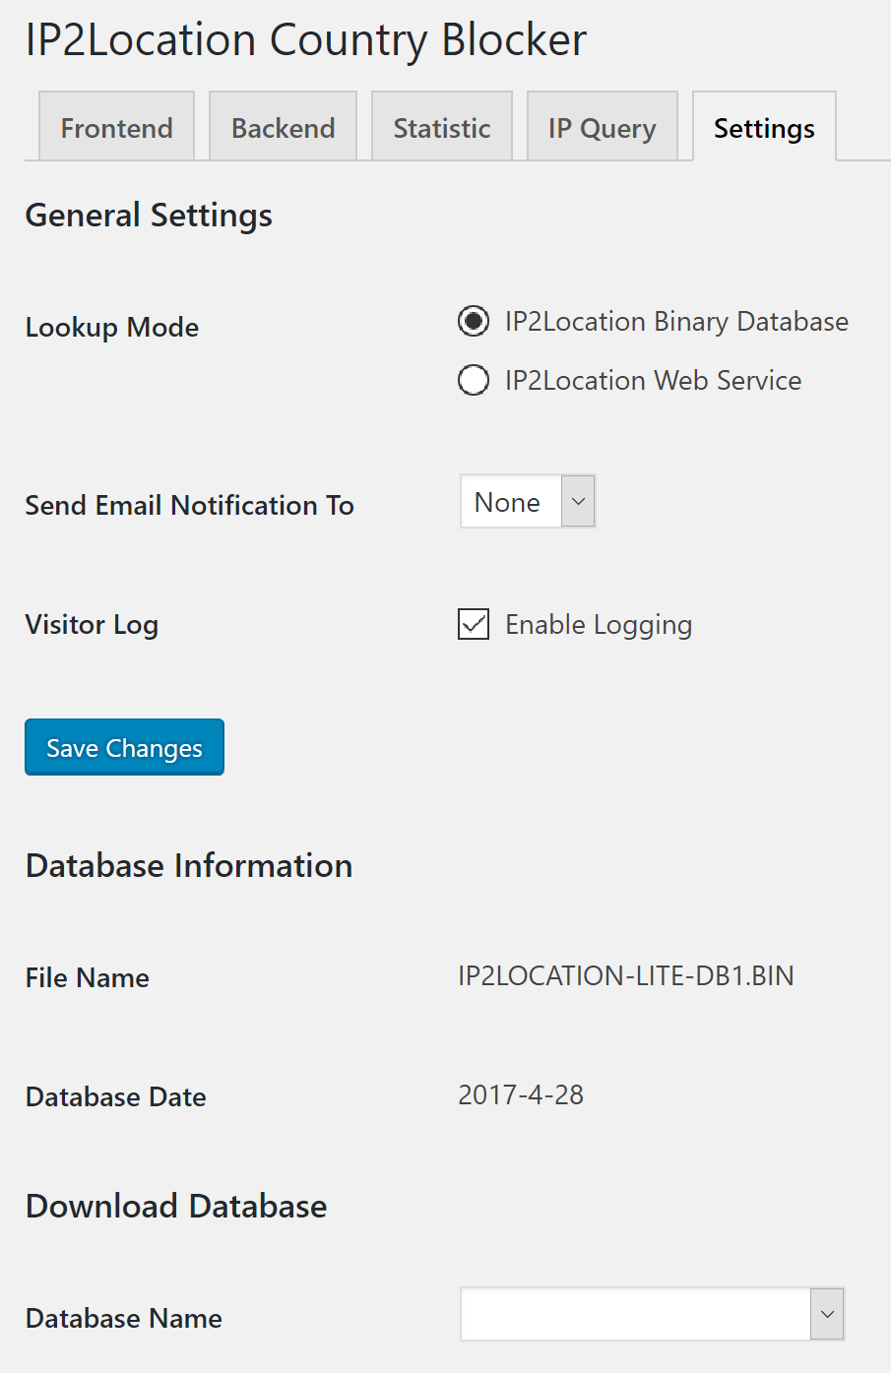The width and height of the screenshot is (891, 1373).
Task: Open the IP Query tab
Action: pyautogui.click(x=602, y=127)
